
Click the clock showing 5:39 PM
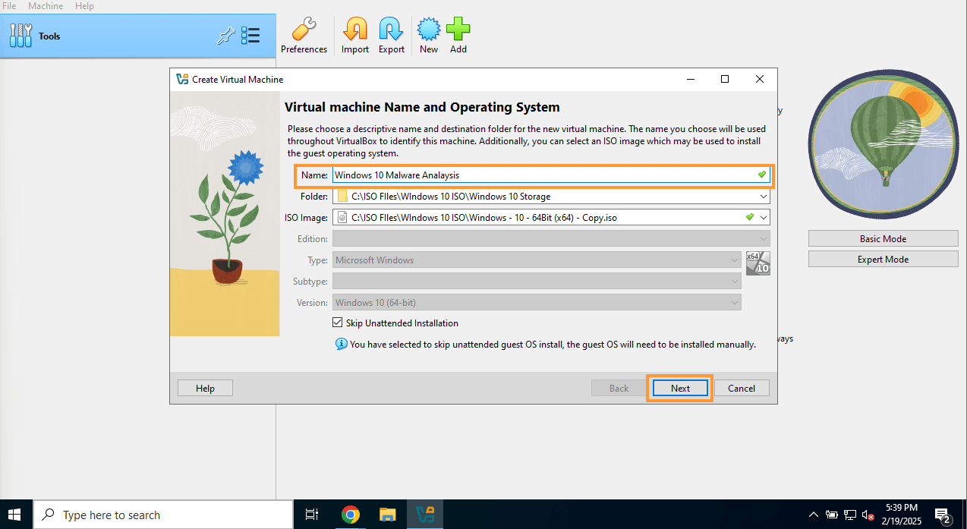tap(902, 515)
